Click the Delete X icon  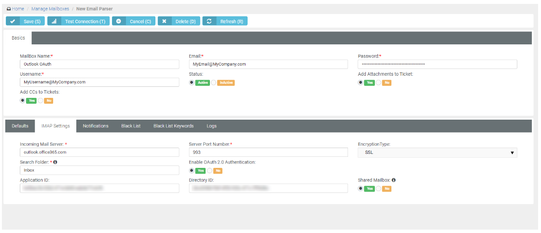(x=164, y=21)
